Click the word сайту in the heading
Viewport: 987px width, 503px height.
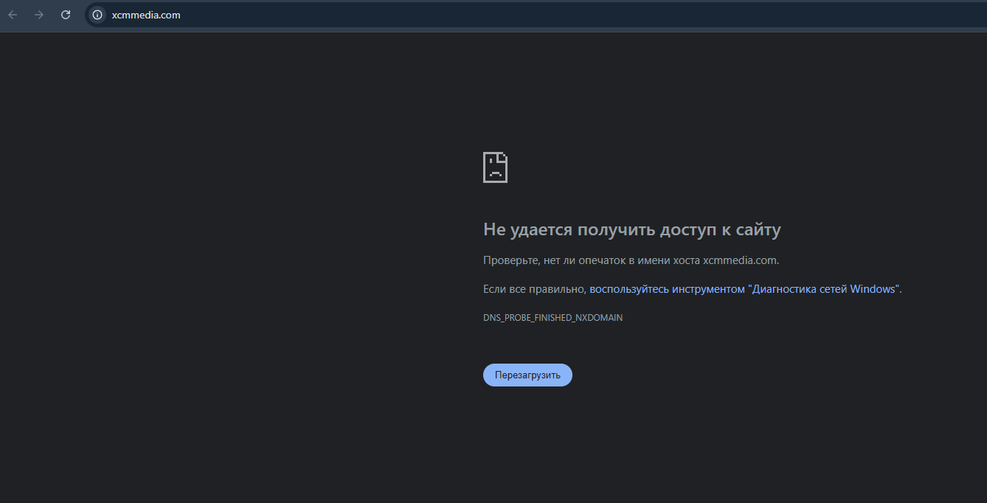click(759, 230)
